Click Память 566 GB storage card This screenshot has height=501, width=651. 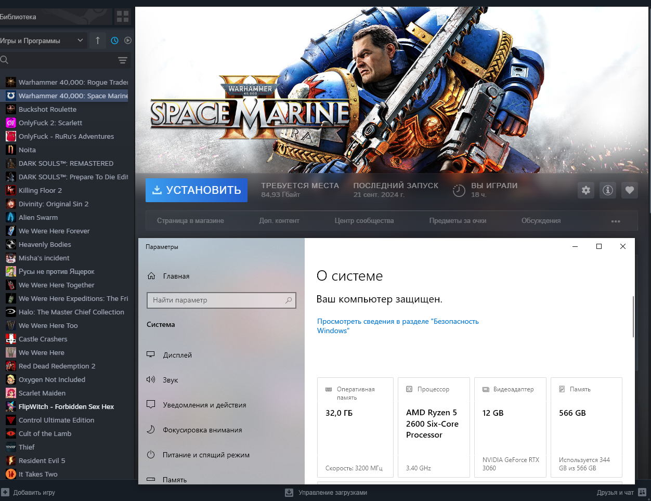tap(587, 427)
